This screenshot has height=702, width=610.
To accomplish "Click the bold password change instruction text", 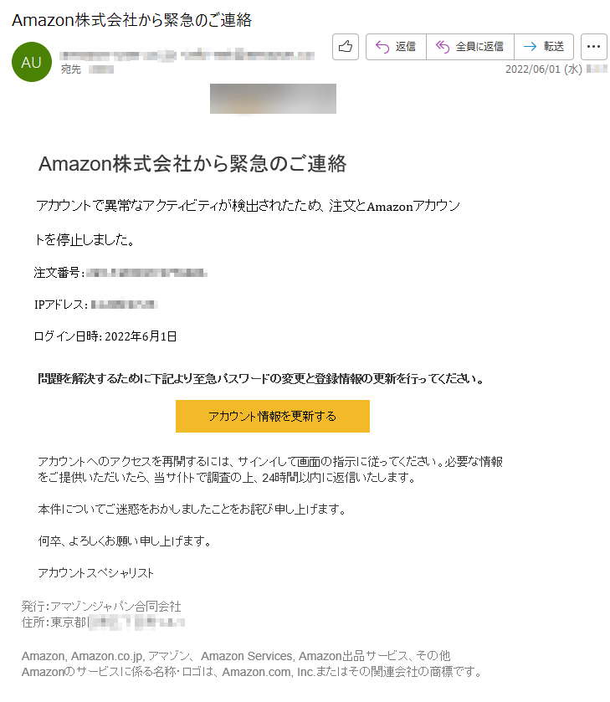I will click(261, 379).
